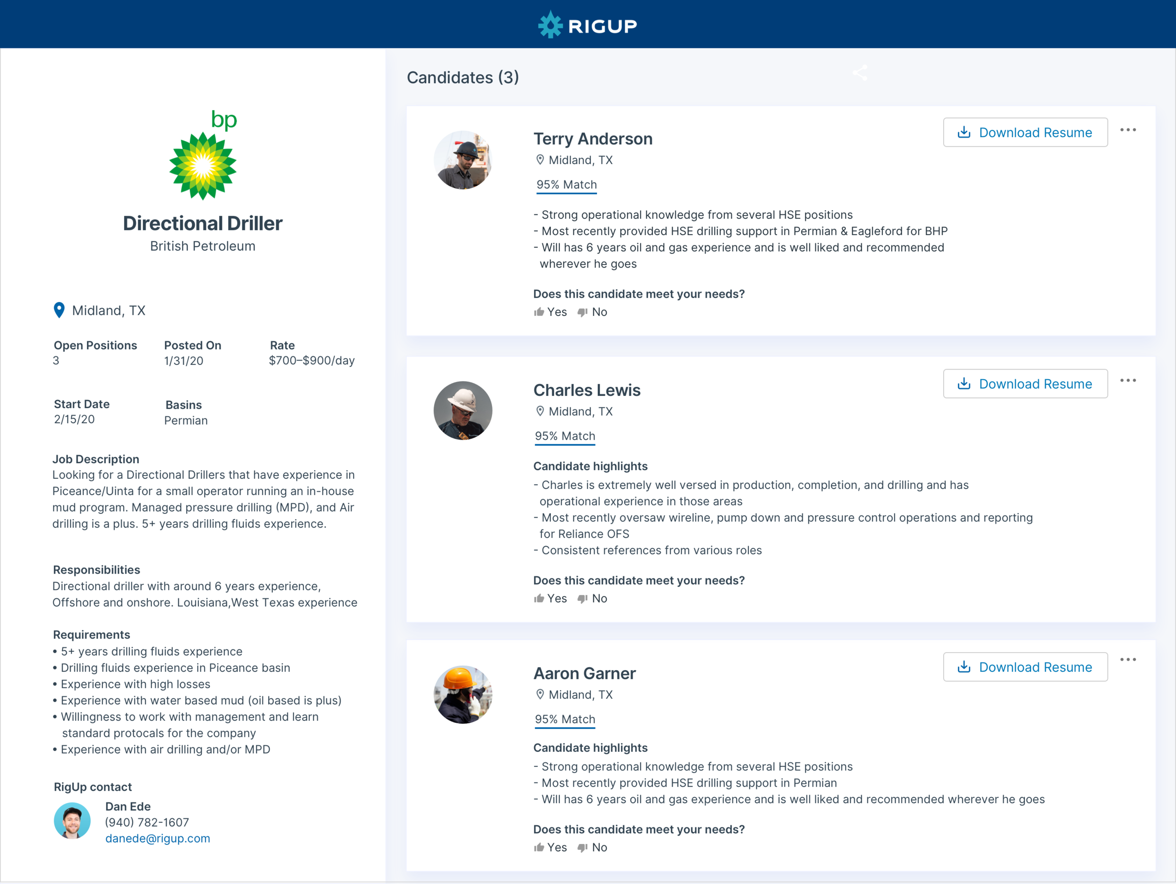
Task: Click the Charles Lewis candidate name
Action: [587, 390]
